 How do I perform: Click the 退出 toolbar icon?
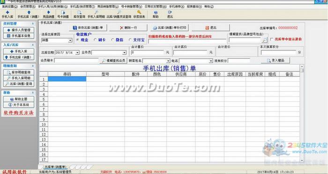coord(170,14)
